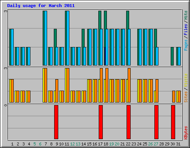Click the day label '16' on the axis
The height and width of the screenshot is (148, 190).
(x=95, y=144)
